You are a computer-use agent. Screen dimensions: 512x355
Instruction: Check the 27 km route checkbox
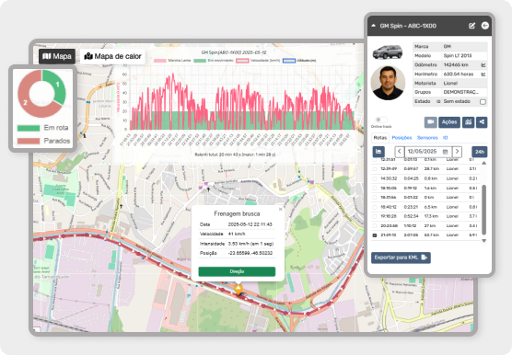point(375,225)
